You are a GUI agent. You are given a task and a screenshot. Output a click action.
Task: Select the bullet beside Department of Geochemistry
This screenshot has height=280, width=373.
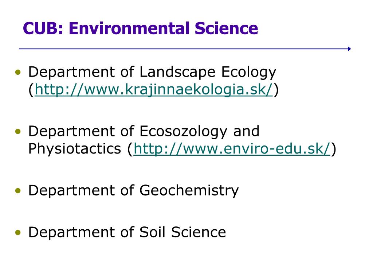point(18,190)
